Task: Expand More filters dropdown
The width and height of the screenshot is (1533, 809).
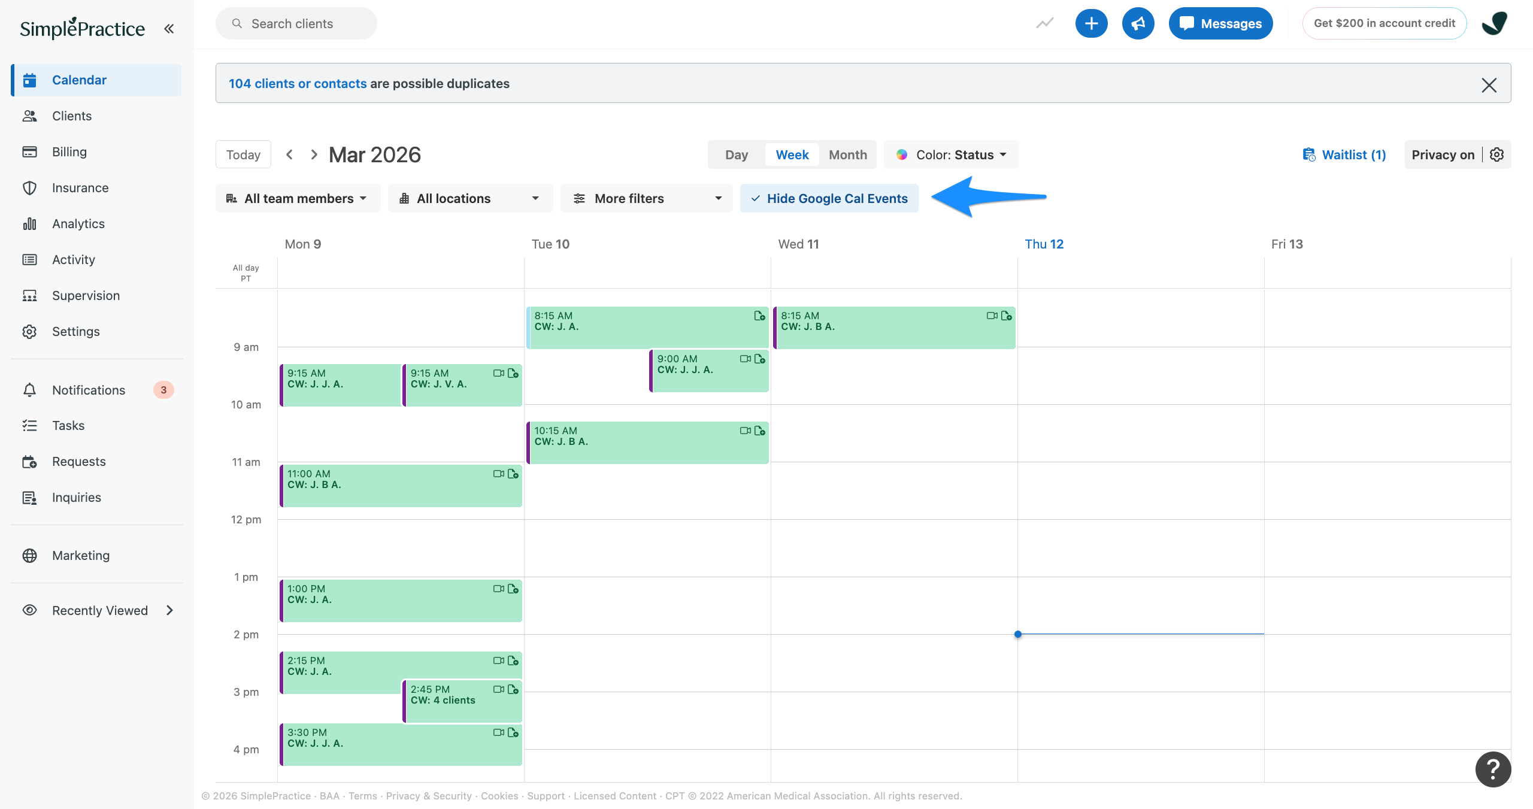Action: click(646, 198)
